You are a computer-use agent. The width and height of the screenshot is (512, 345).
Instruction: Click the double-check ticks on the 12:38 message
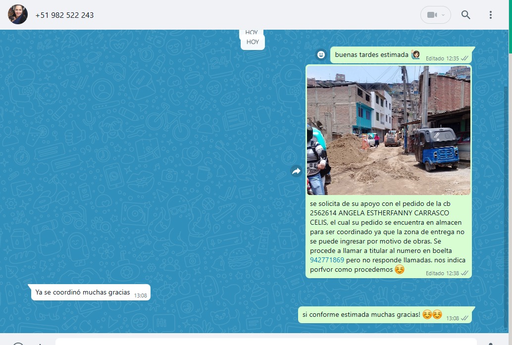tap(464, 273)
